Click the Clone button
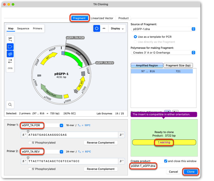The image size is (214, 181). tap(191, 172)
